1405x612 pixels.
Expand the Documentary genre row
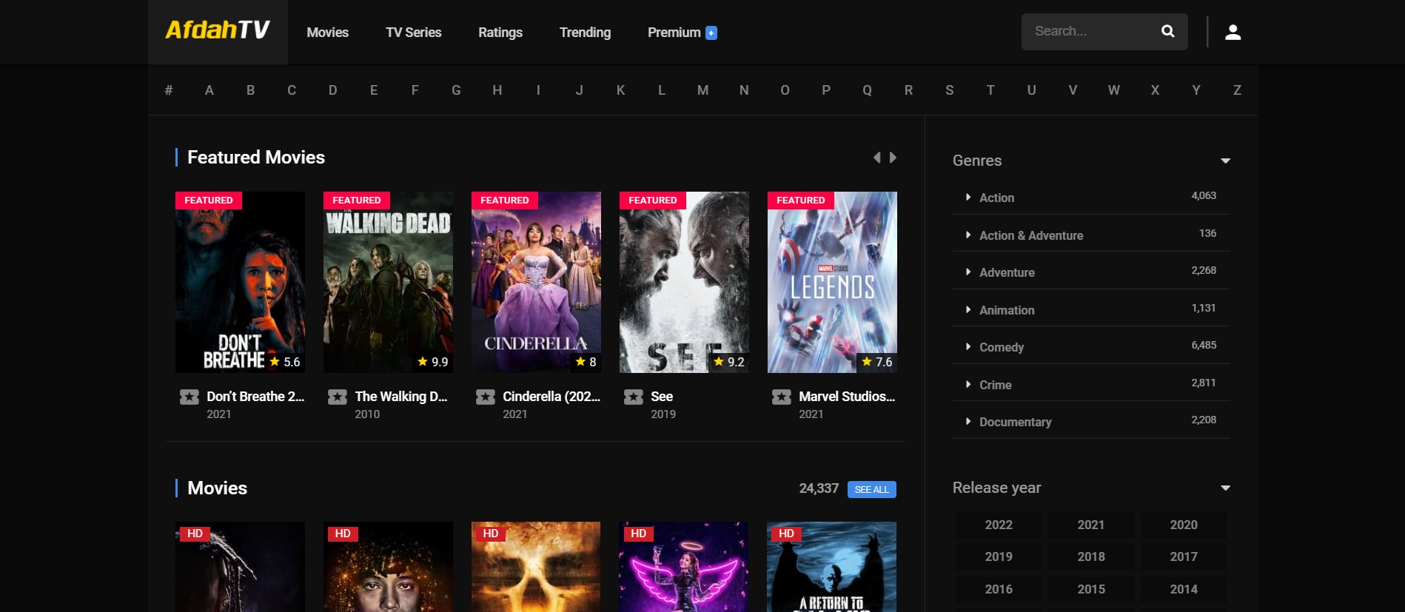click(x=1091, y=422)
